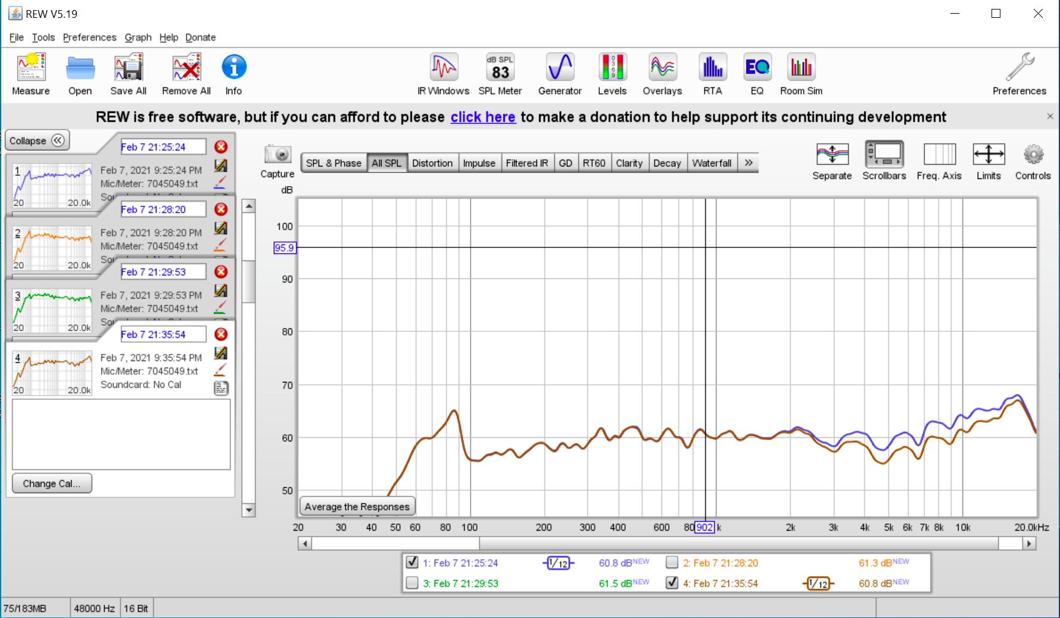Viewport: 1060px width, 618px height.
Task: Open the EQ window
Action: pos(757,74)
